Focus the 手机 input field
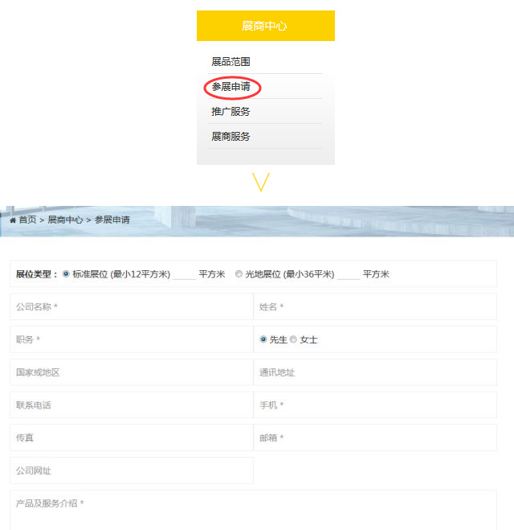The width and height of the screenshot is (514, 530). (374, 405)
